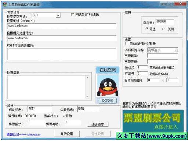Click the 统计清零 button
The image size is (189, 141).
tap(98, 124)
